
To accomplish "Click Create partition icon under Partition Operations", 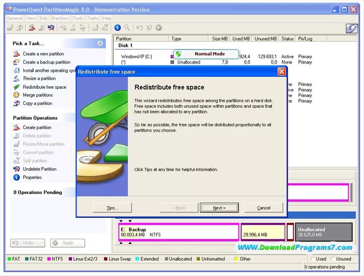I will coord(17,127).
